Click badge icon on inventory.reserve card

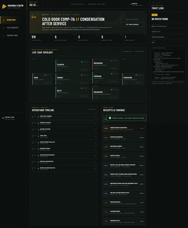click(x=106, y=203)
